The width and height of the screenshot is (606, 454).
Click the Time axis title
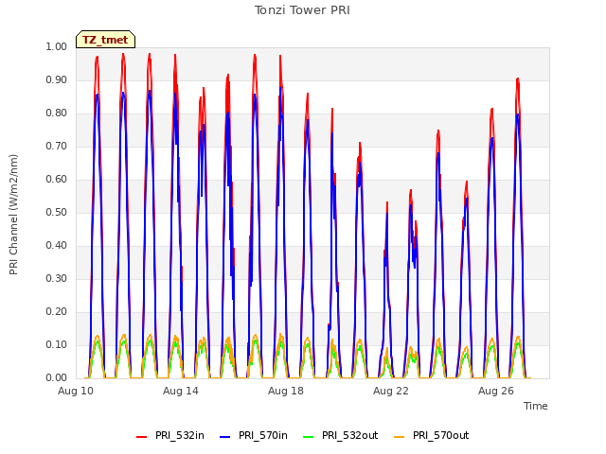click(536, 406)
